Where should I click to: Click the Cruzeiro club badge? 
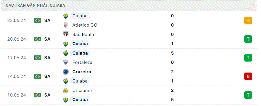(66, 72)
